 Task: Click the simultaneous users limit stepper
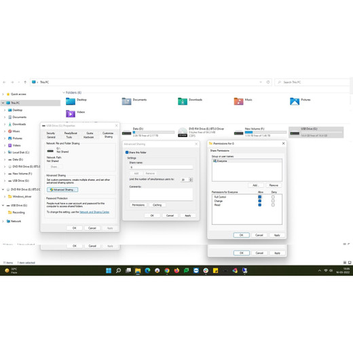tap(191, 179)
